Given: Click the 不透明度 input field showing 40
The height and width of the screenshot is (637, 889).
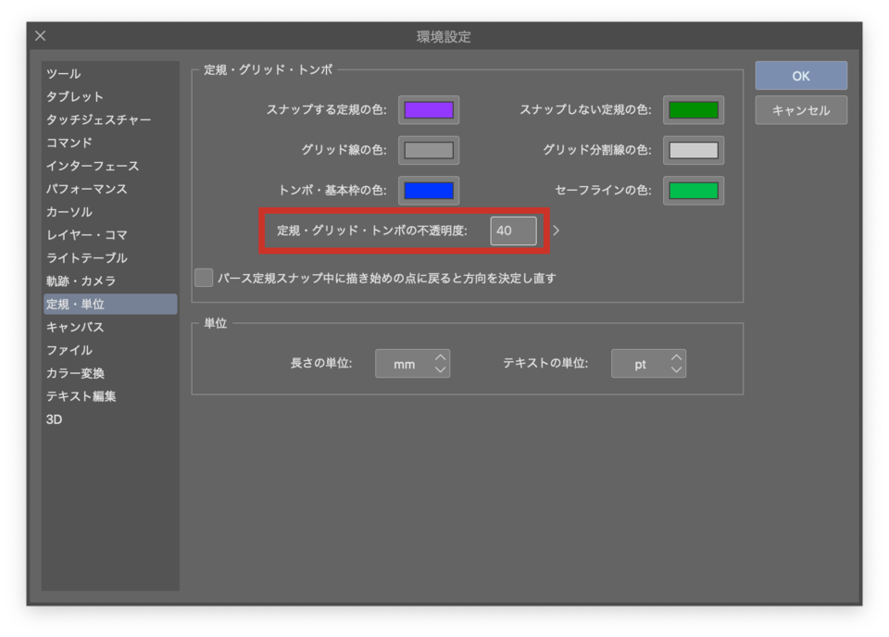Looking at the screenshot, I should coord(513,231).
